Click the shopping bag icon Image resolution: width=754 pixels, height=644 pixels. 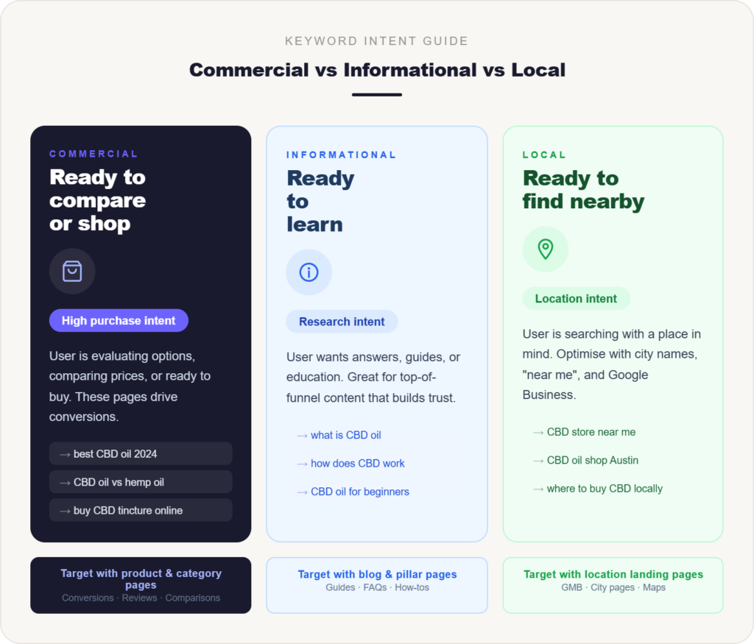click(x=72, y=272)
